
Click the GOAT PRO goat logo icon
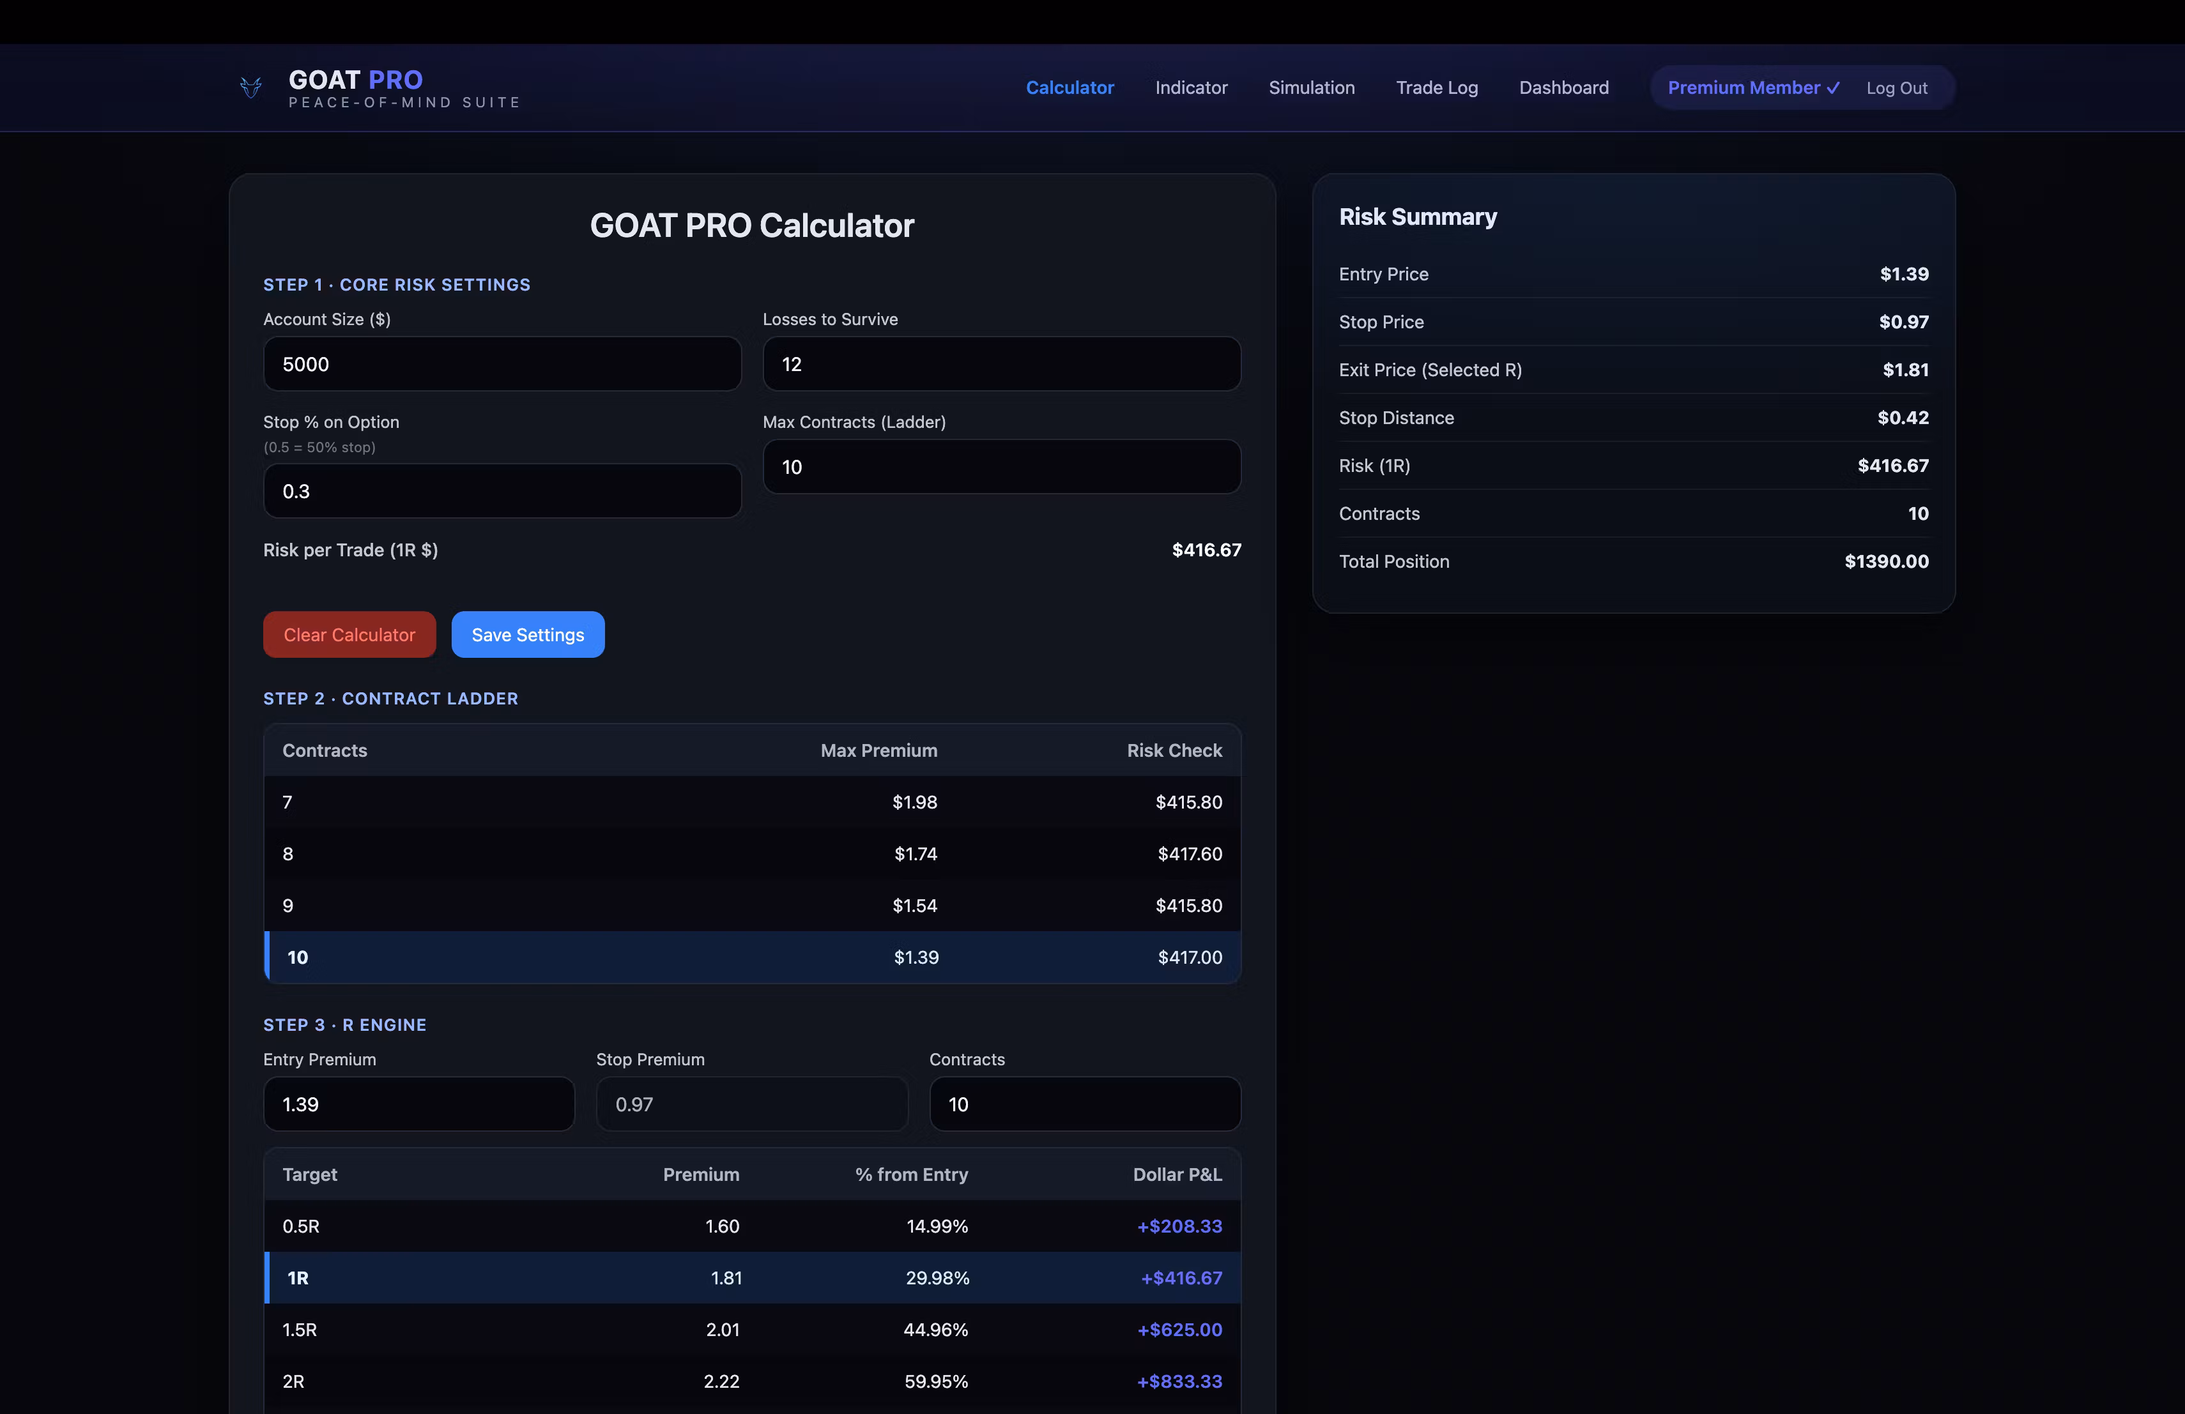click(250, 88)
